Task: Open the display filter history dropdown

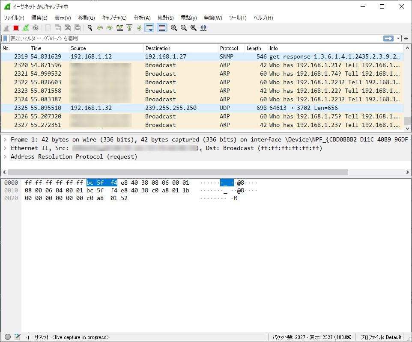Action: tap(399, 38)
